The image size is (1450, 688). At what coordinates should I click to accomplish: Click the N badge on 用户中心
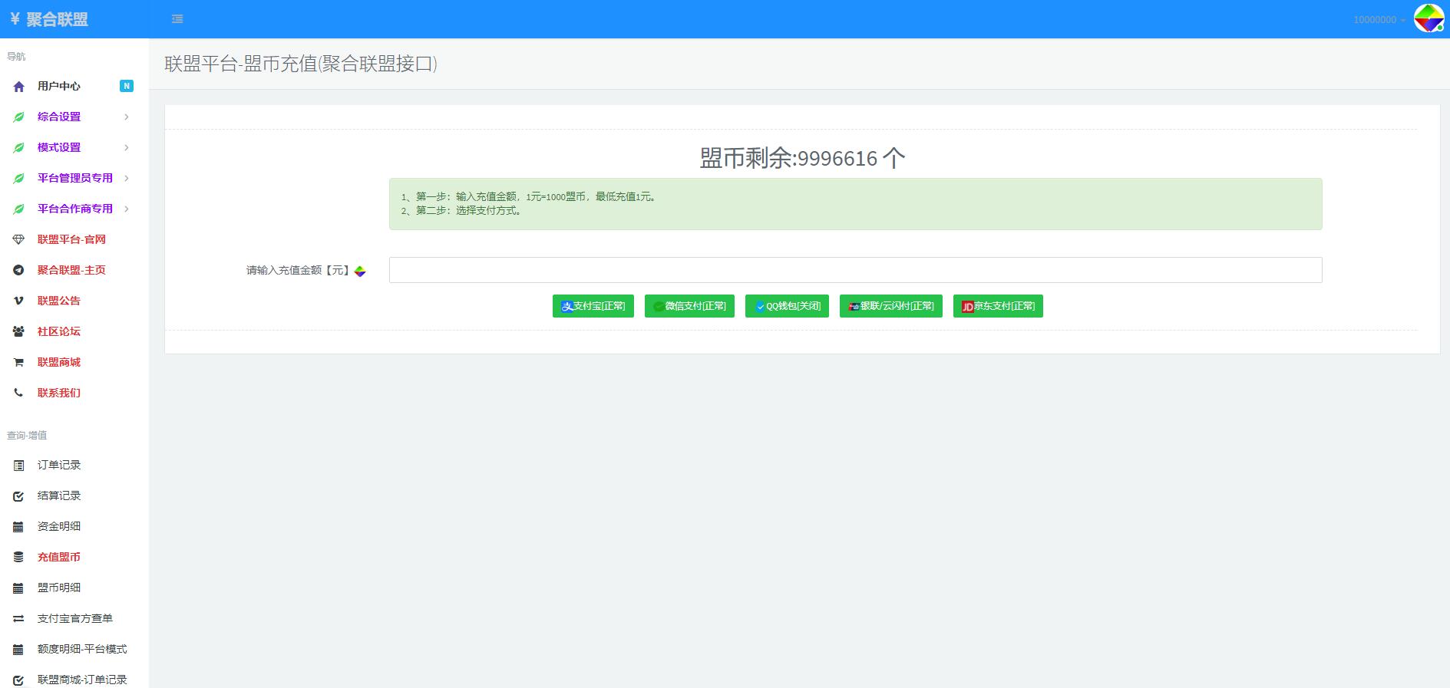click(x=127, y=86)
